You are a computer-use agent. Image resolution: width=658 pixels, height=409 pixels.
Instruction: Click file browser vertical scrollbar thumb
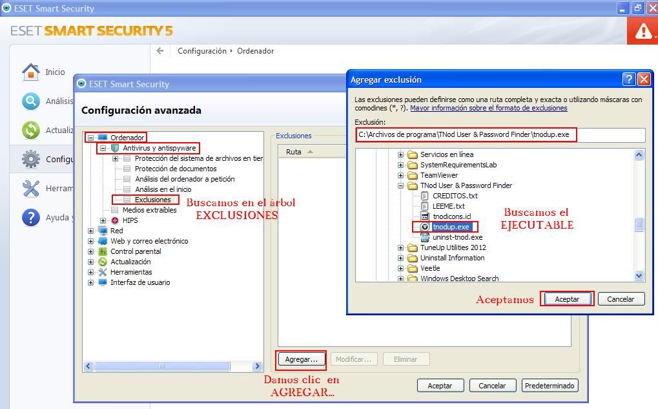coord(639,225)
